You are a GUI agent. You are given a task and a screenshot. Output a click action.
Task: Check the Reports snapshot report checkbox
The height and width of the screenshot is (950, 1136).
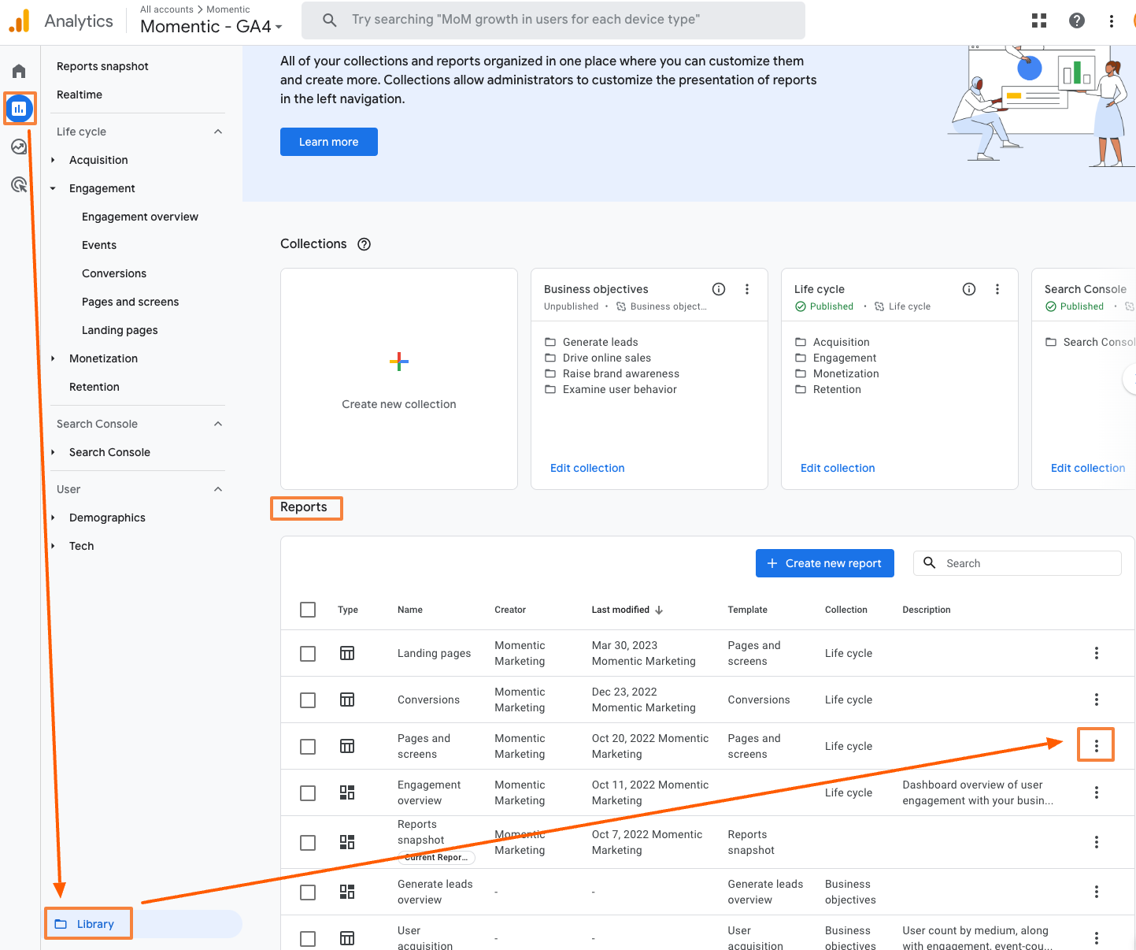pyautogui.click(x=308, y=843)
